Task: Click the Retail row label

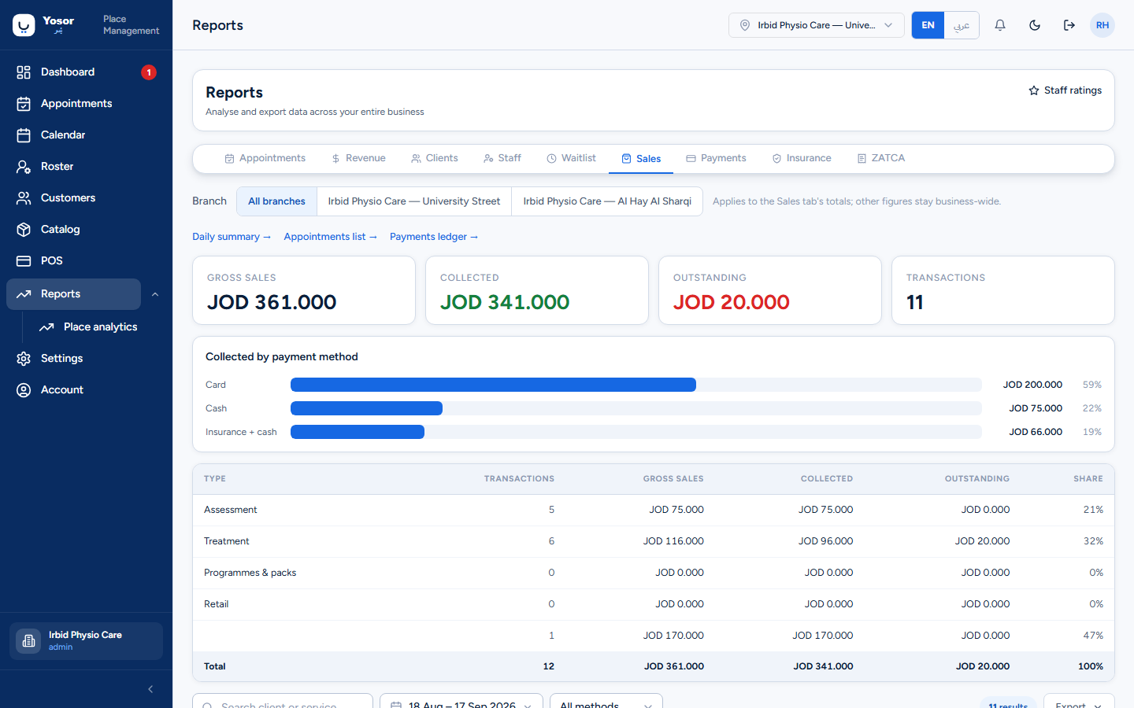Action: 216,604
